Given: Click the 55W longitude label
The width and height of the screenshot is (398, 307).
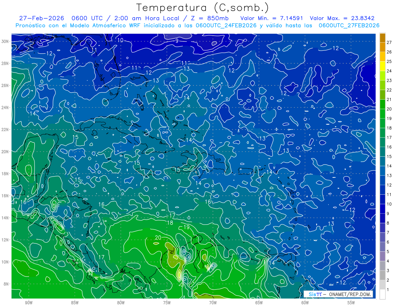Looking at the screenshot, I should (351, 303).
